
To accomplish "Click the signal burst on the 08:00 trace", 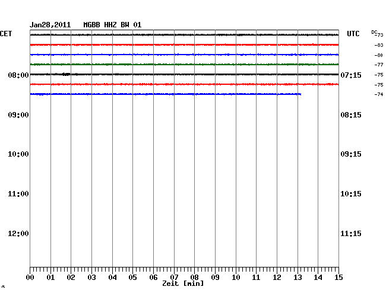I will (x=66, y=74).
